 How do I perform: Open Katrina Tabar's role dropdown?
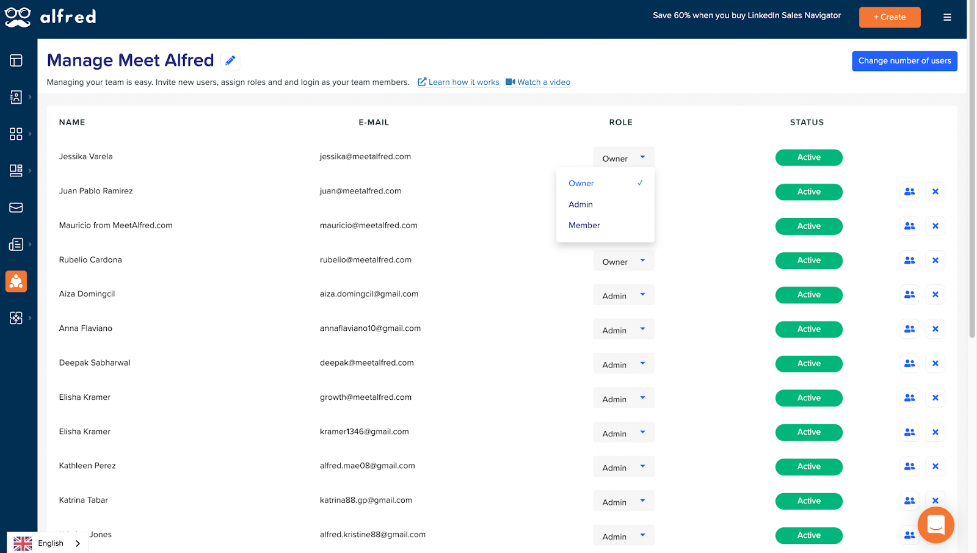(x=623, y=501)
